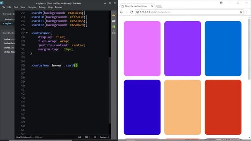Go back in the Chrome browser
This screenshot has width=251, height=141.
[x=122, y=12]
